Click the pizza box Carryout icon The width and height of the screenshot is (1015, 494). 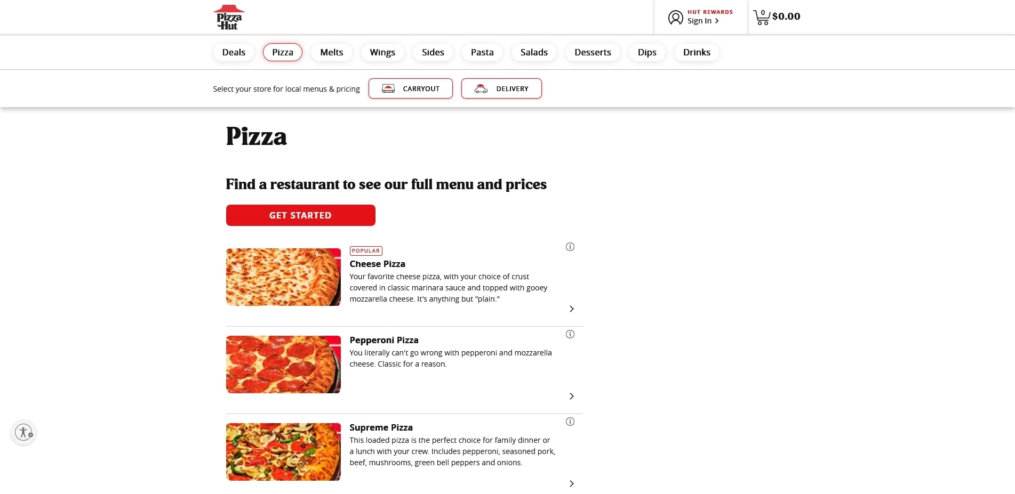click(389, 88)
